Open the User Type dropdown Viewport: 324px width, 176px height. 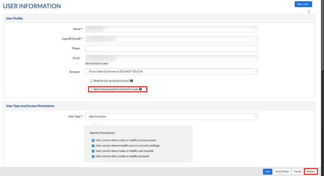click(x=171, y=116)
